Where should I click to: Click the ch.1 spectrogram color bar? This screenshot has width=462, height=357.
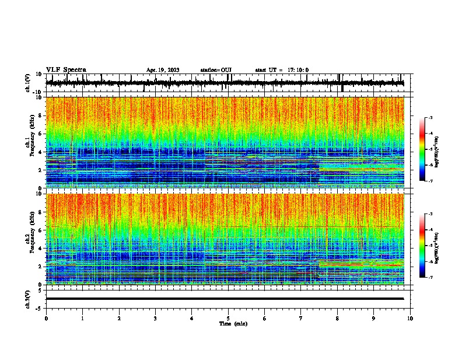coord(422,149)
